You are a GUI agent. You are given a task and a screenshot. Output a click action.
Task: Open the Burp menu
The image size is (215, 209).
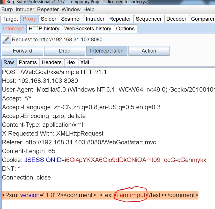click(x=7, y=10)
